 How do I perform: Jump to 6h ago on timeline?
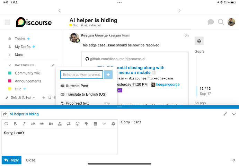coord(200,103)
